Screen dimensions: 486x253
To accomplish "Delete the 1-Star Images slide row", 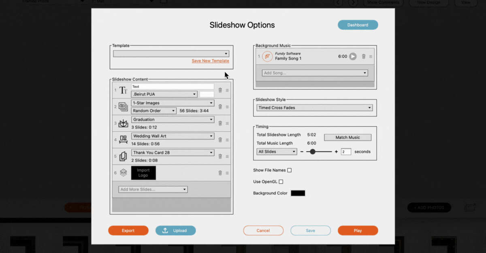I will tap(220, 107).
